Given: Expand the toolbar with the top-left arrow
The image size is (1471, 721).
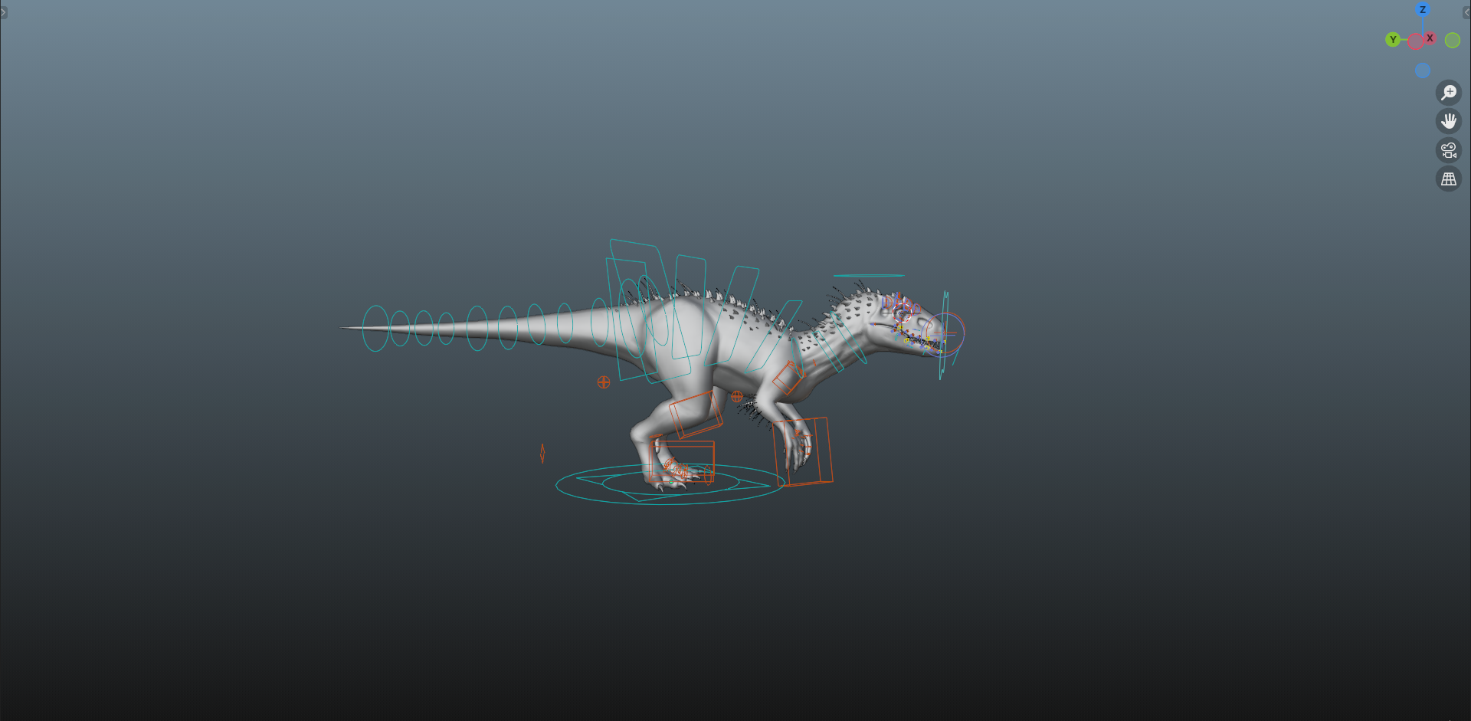Looking at the screenshot, I should tap(4, 12).
